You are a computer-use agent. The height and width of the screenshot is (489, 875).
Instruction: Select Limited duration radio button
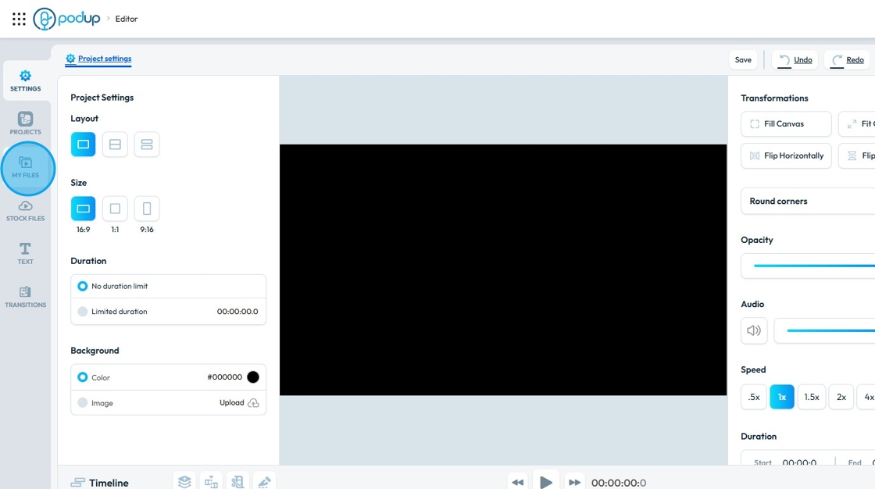(x=83, y=312)
